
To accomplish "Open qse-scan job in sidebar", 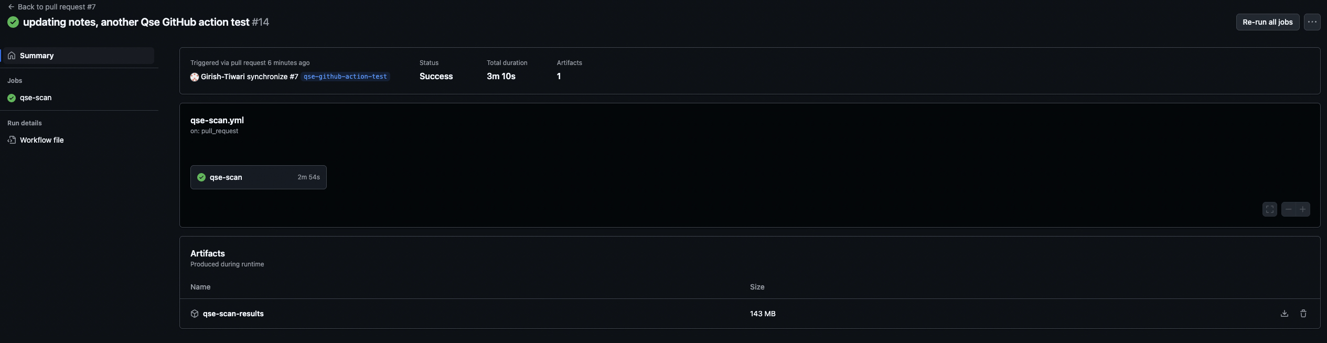I will coord(36,98).
